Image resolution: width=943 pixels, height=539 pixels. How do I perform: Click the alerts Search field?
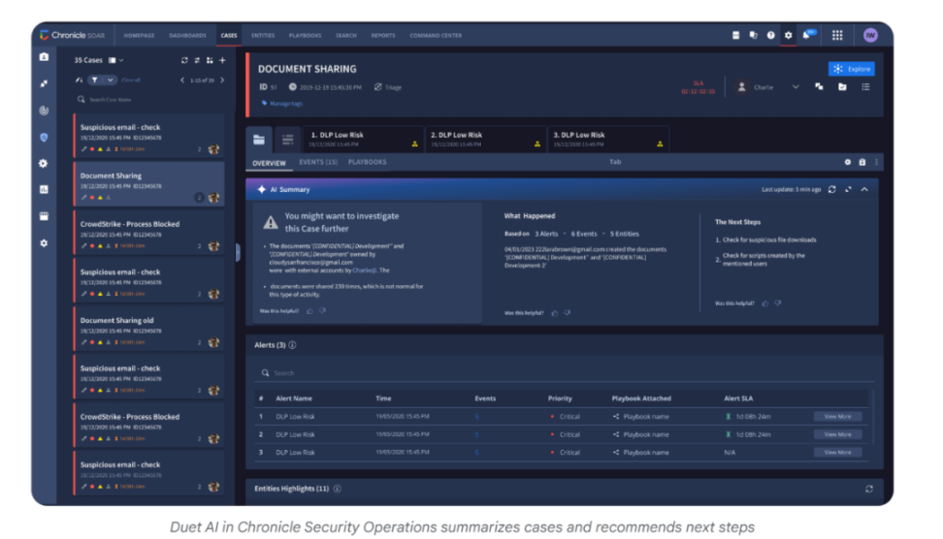(x=566, y=373)
